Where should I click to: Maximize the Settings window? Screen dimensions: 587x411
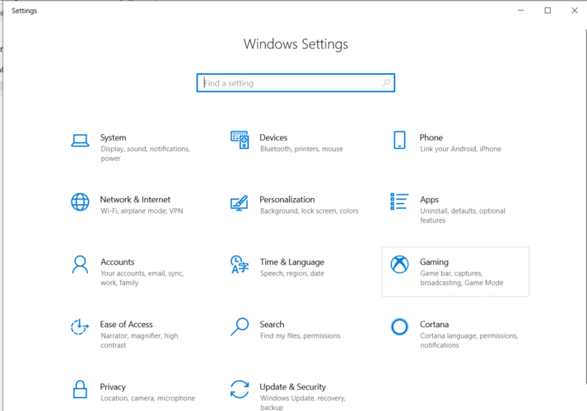[547, 11]
